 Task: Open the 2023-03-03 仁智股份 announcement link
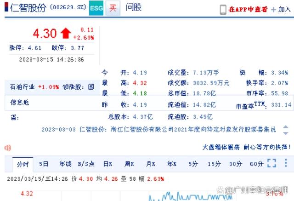coord(158,130)
